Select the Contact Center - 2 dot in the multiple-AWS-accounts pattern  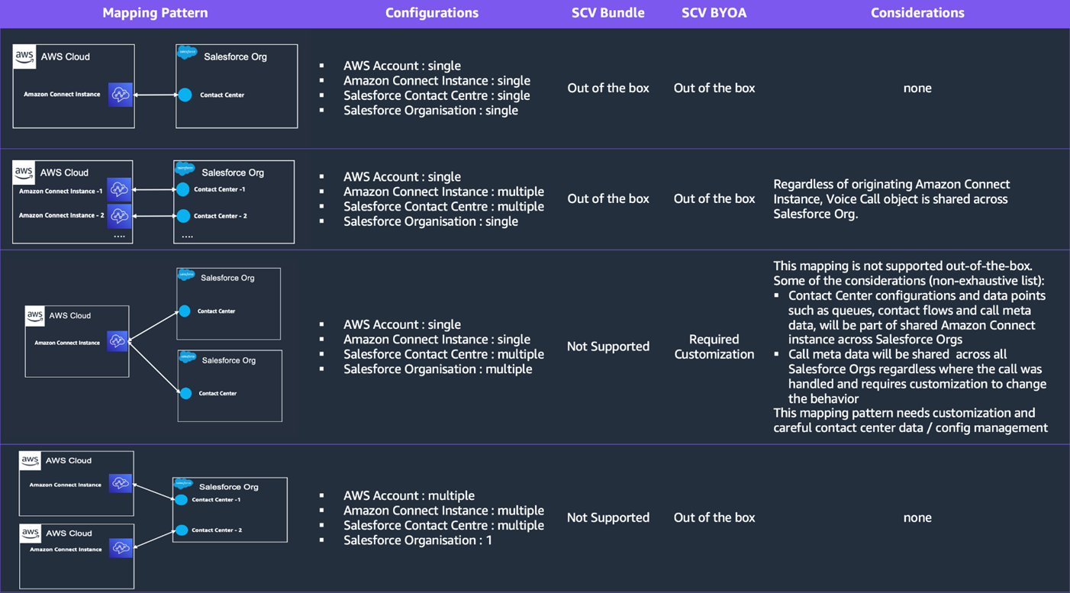pyautogui.click(x=182, y=530)
